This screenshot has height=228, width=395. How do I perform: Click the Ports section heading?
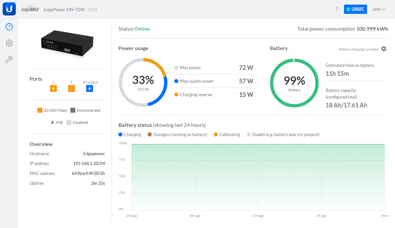click(x=36, y=79)
